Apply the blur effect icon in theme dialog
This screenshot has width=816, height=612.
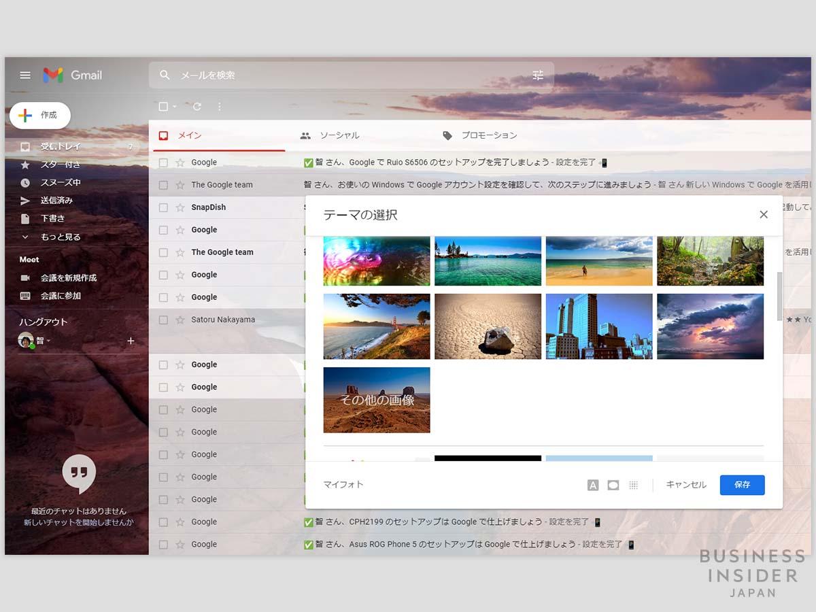tap(634, 485)
